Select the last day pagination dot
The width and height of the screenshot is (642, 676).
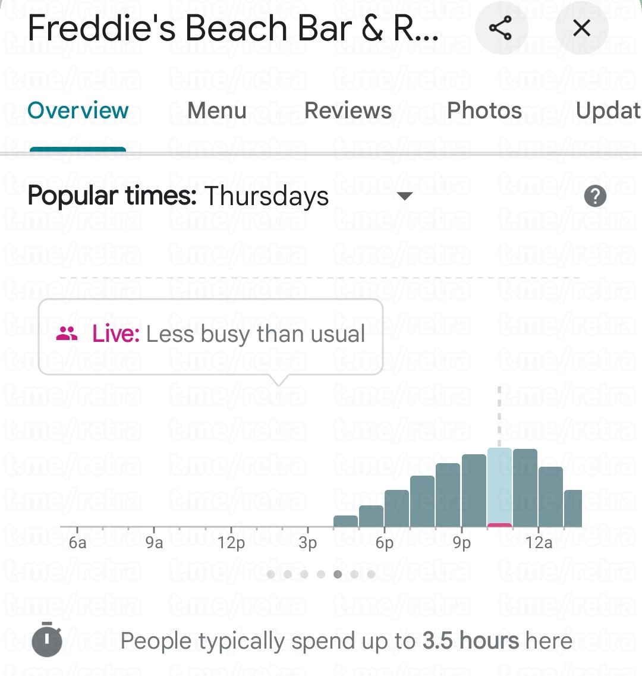tap(371, 574)
